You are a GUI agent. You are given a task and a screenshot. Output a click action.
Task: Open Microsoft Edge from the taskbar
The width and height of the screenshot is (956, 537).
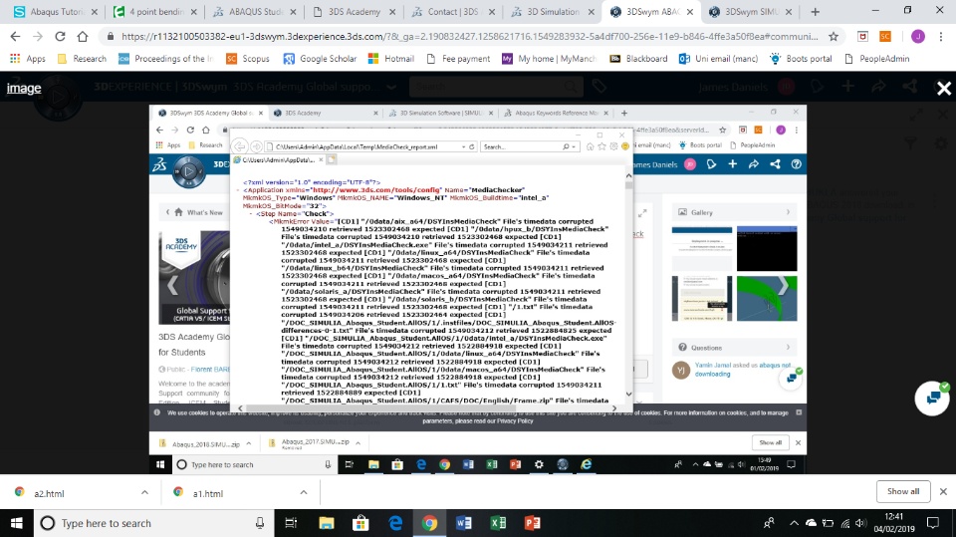click(395, 523)
